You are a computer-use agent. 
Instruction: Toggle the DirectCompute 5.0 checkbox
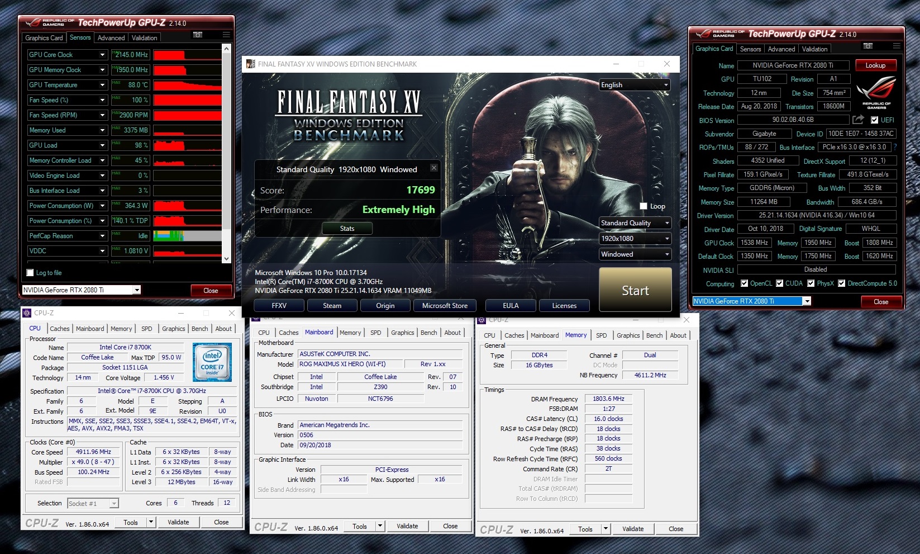tap(841, 283)
